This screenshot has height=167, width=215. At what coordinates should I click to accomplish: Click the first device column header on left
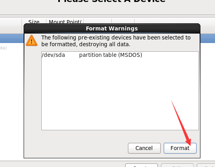click(x=11, y=25)
